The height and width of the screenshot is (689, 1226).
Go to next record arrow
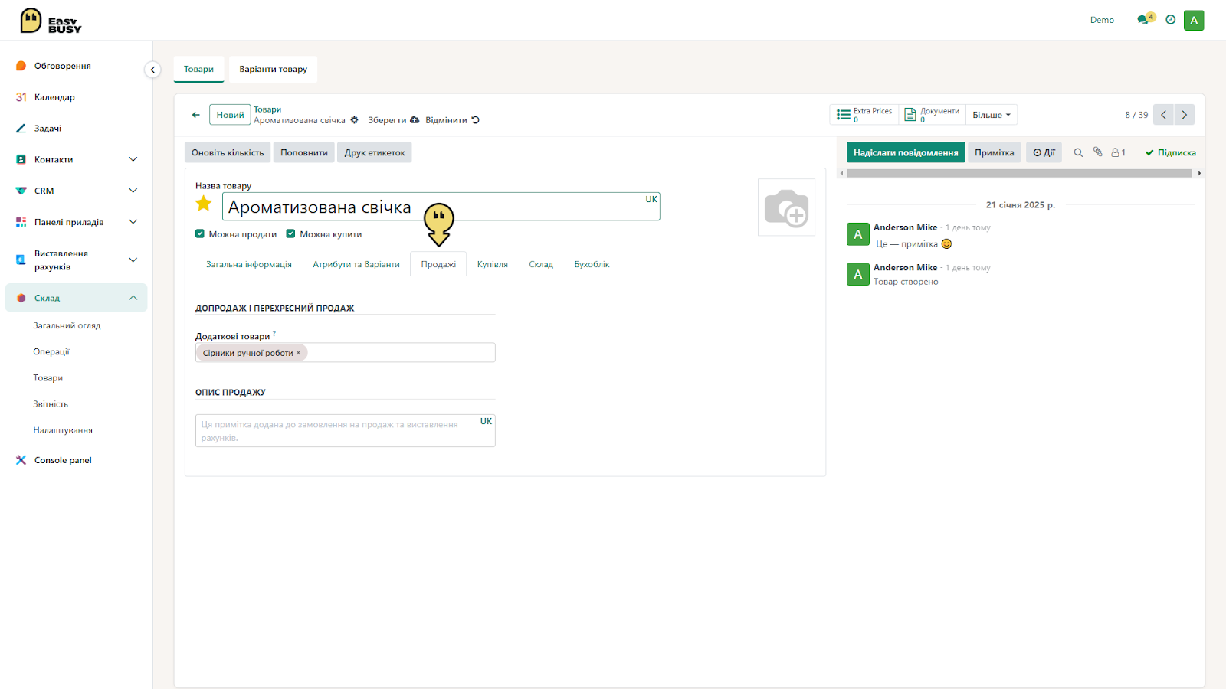pyautogui.click(x=1184, y=115)
